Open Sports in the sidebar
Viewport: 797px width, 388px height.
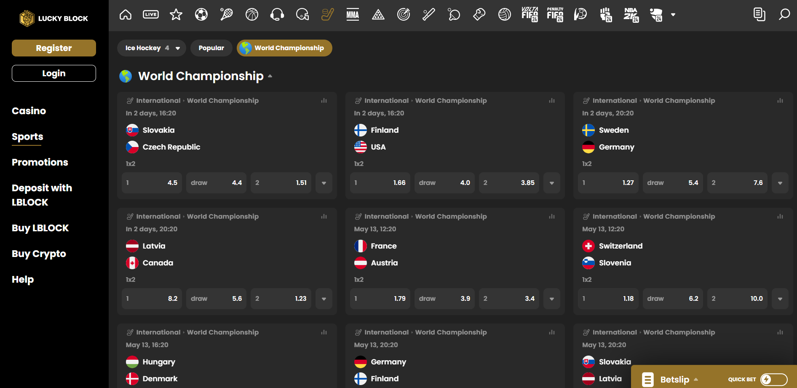[27, 136]
